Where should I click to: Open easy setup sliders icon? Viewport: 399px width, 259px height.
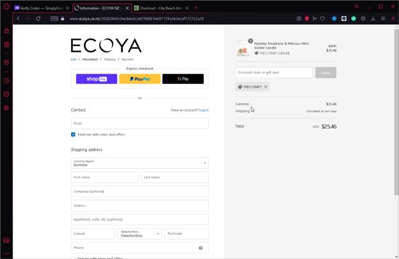tap(383, 19)
